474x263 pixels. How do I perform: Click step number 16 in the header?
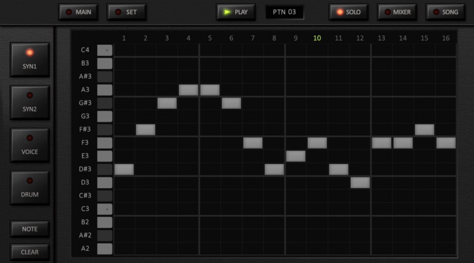click(446, 38)
